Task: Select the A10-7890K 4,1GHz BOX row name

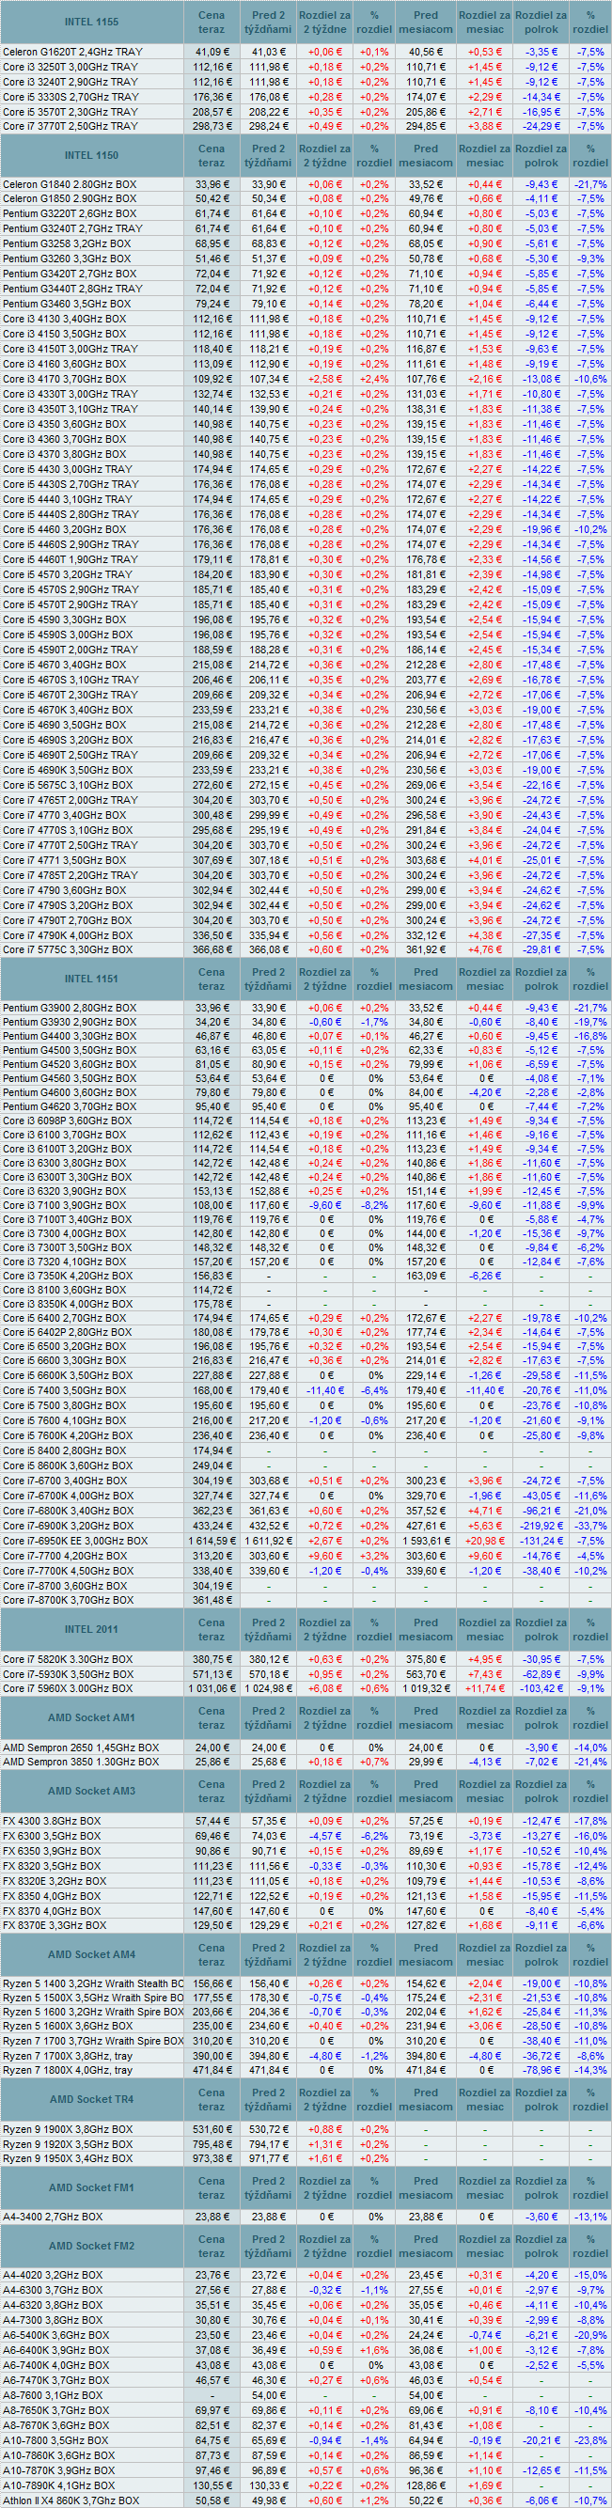Action: point(59,2484)
